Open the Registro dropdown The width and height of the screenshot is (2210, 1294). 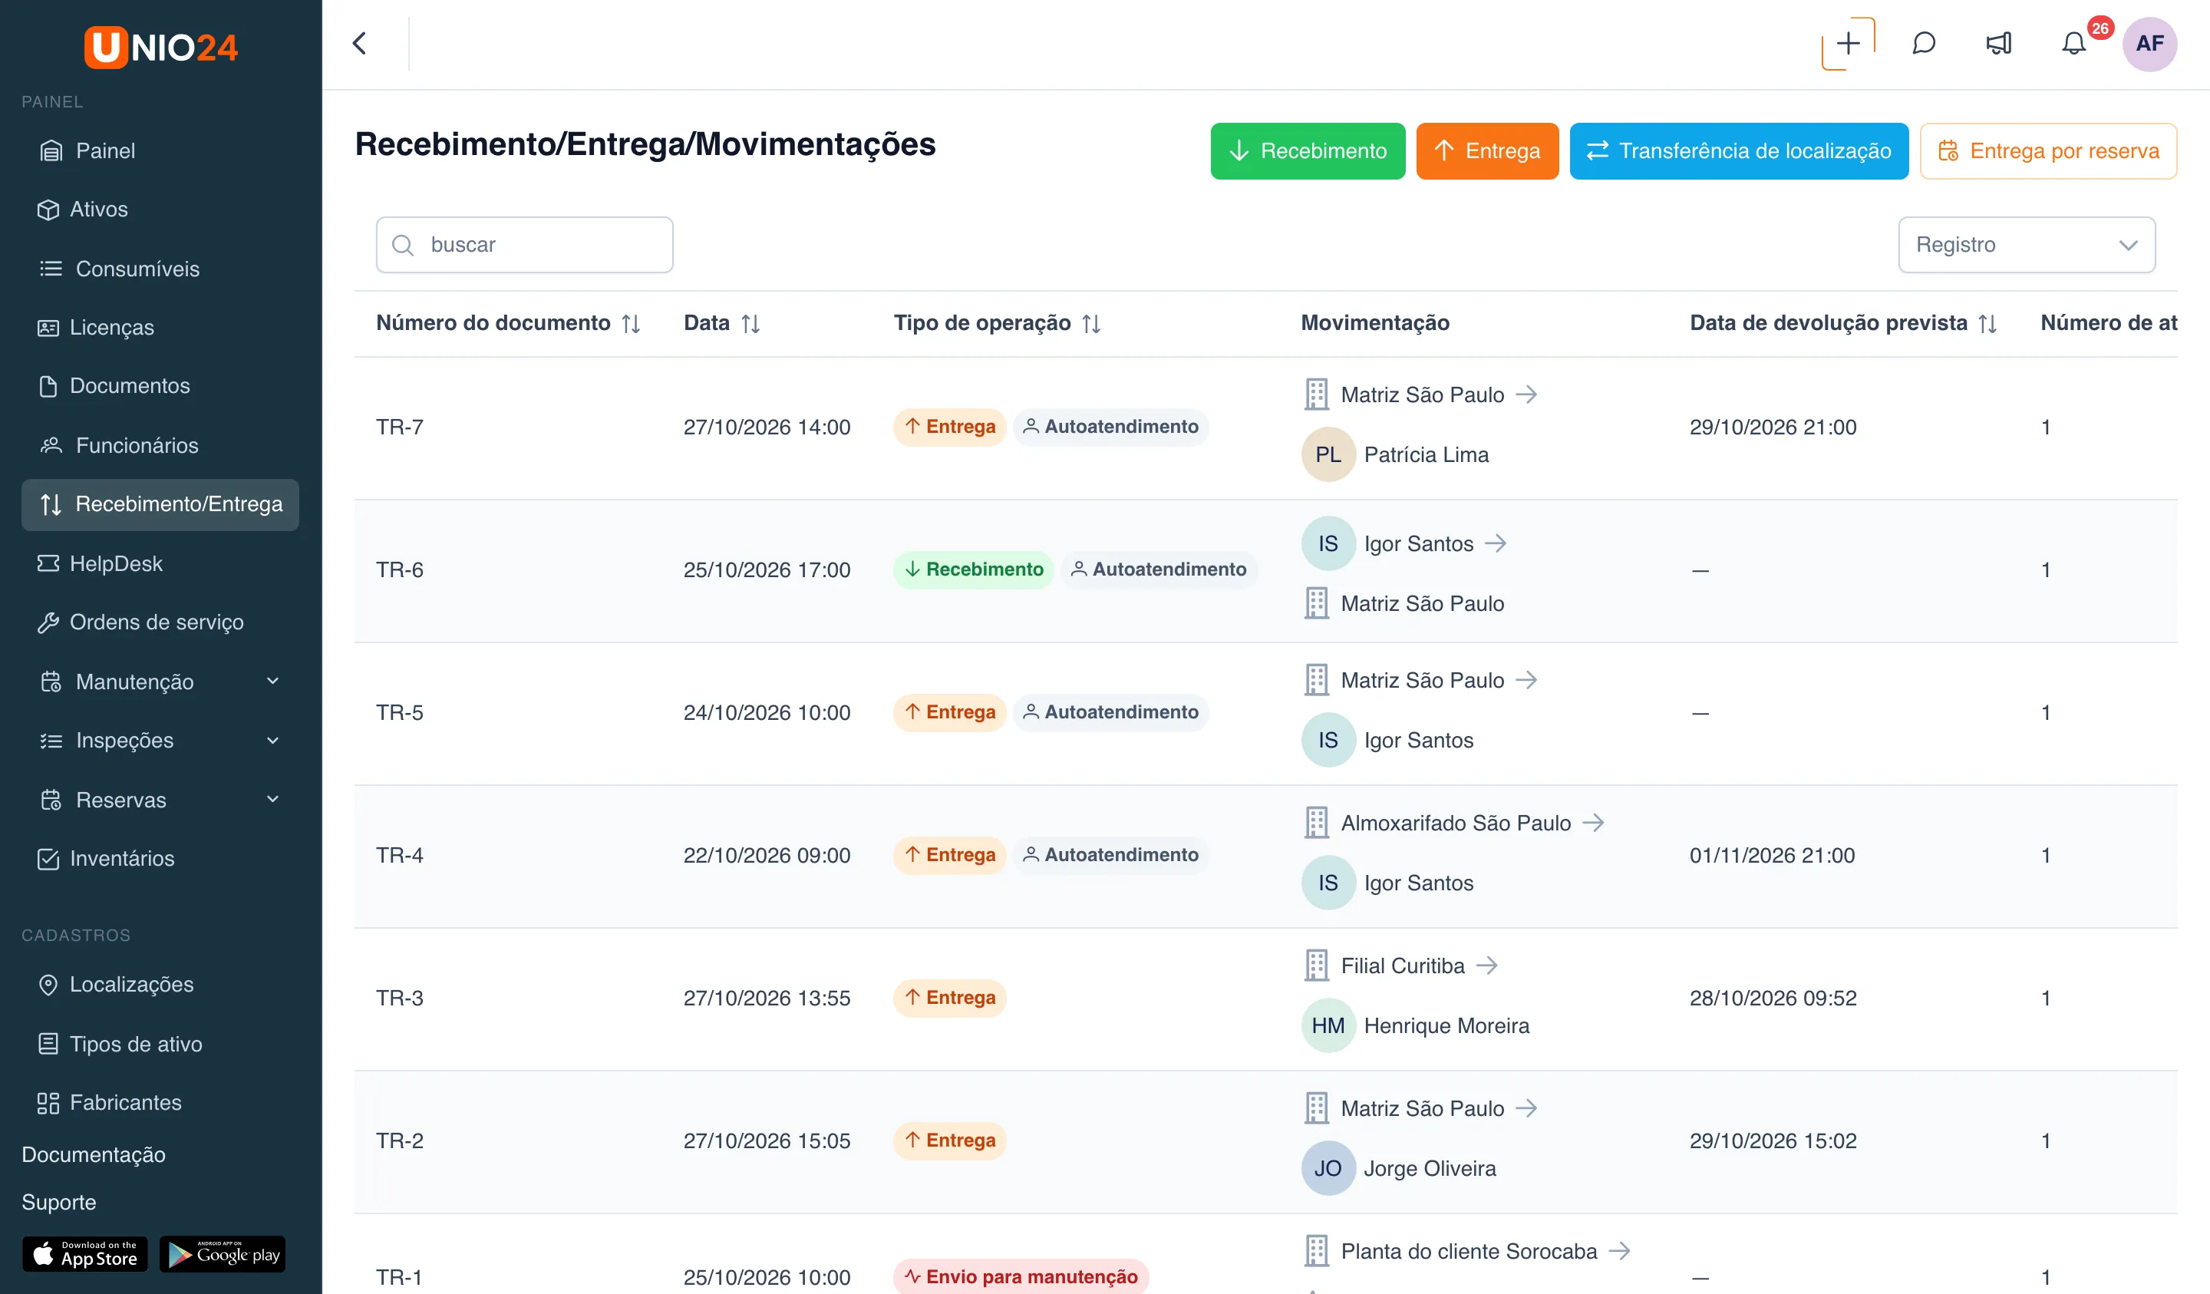[x=2027, y=245]
